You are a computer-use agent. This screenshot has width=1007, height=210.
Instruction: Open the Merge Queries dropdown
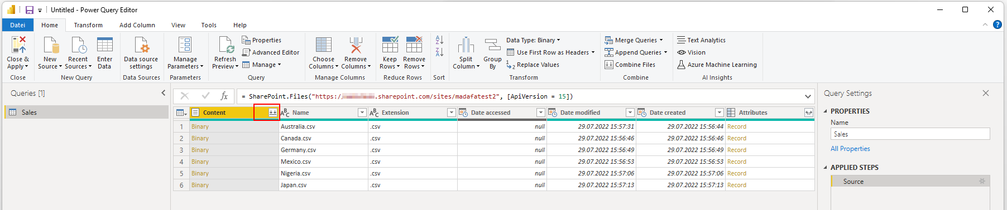[x=634, y=40]
